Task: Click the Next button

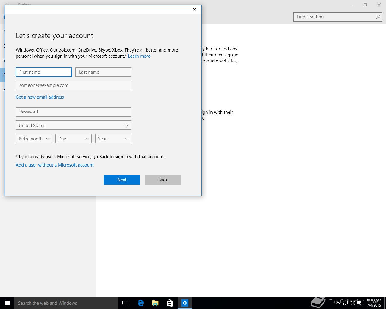Action: 122,180
